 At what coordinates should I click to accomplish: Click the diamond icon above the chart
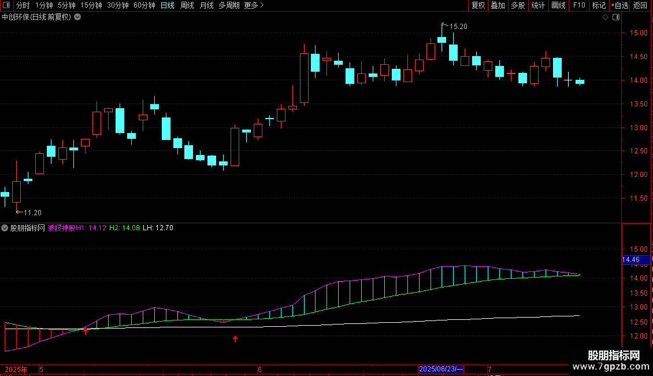click(x=605, y=17)
